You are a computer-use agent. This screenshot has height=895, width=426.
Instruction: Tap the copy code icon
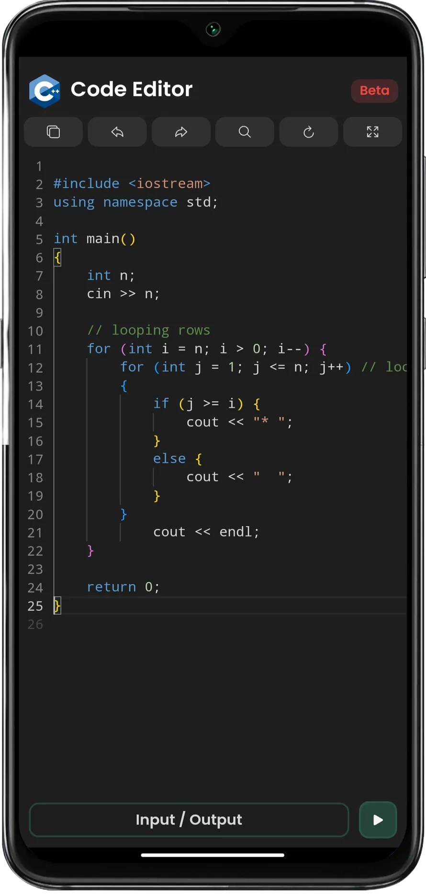53,132
